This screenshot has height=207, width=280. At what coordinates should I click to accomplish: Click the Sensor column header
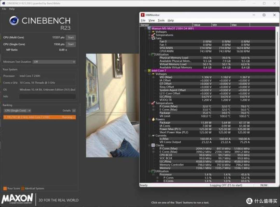click(x=166, y=25)
